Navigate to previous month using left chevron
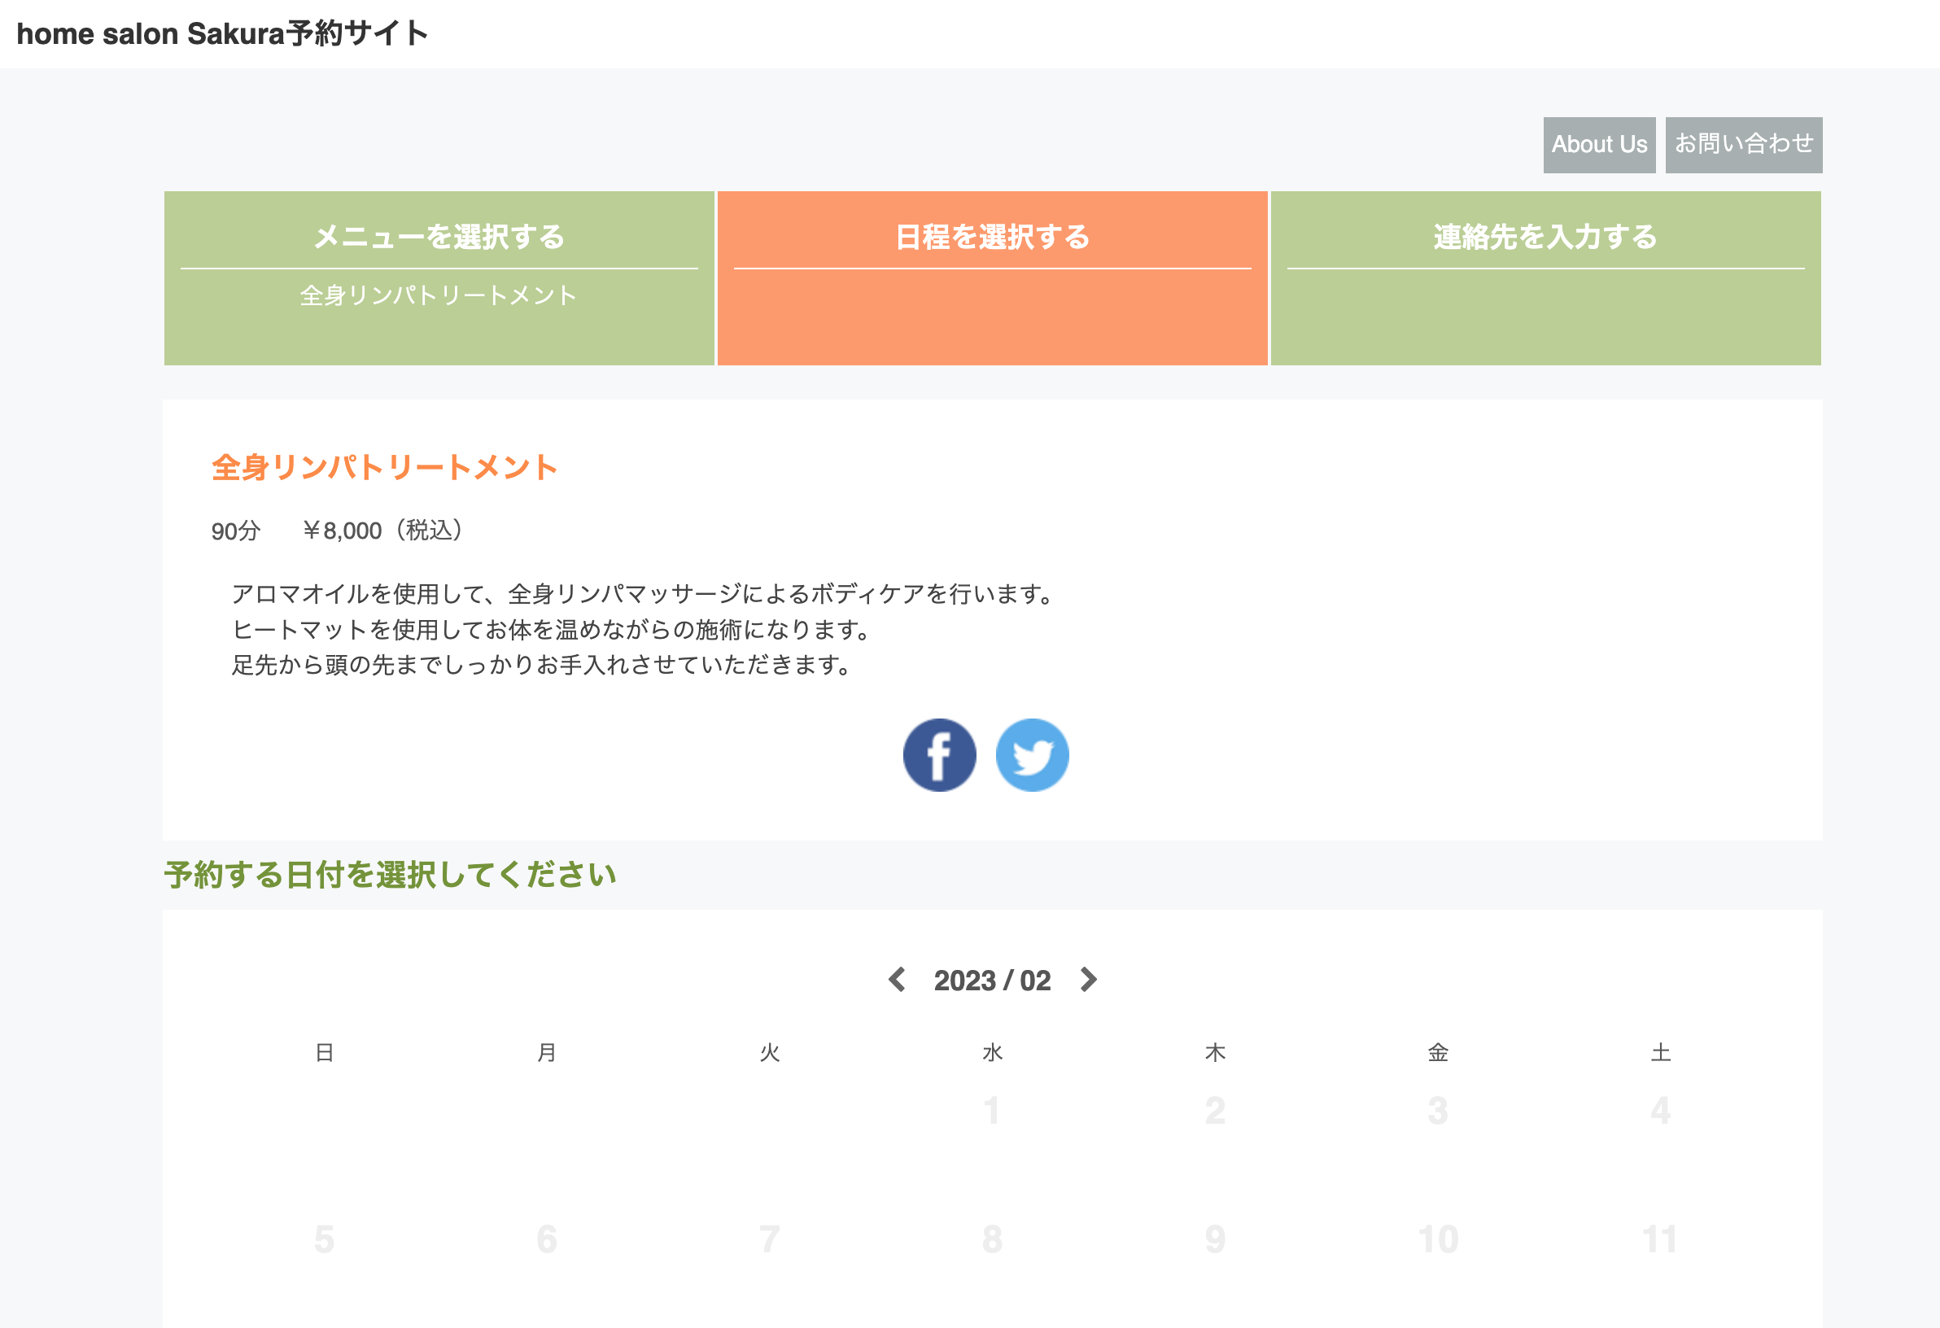This screenshot has width=1940, height=1328. (x=898, y=979)
